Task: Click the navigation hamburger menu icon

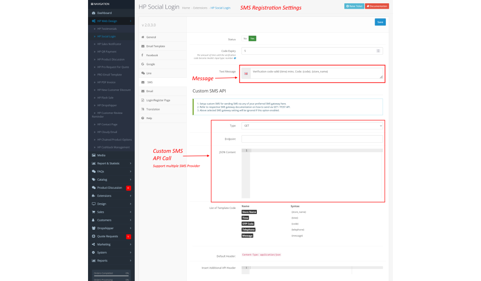Action: pos(92,4)
